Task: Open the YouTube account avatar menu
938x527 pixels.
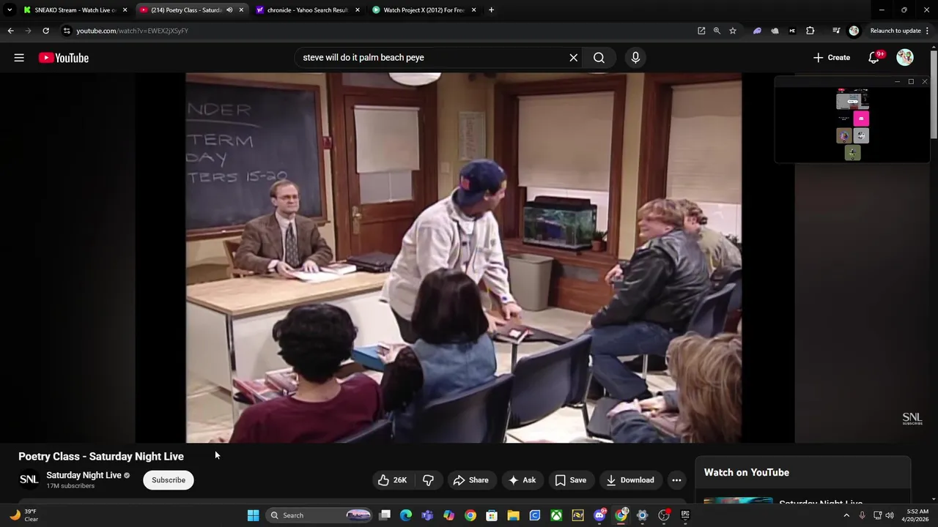Action: (905, 58)
